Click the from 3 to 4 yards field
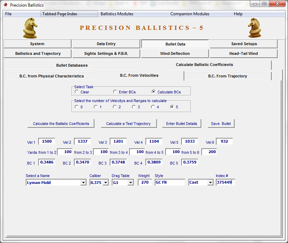Screen dimensions: 288x243 137,152
